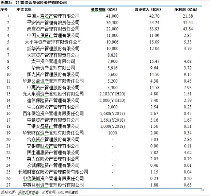The height and width of the screenshot is (196, 210).
Task: Select the asset scale value '1,680(Y2017)'
Action: [113, 113]
